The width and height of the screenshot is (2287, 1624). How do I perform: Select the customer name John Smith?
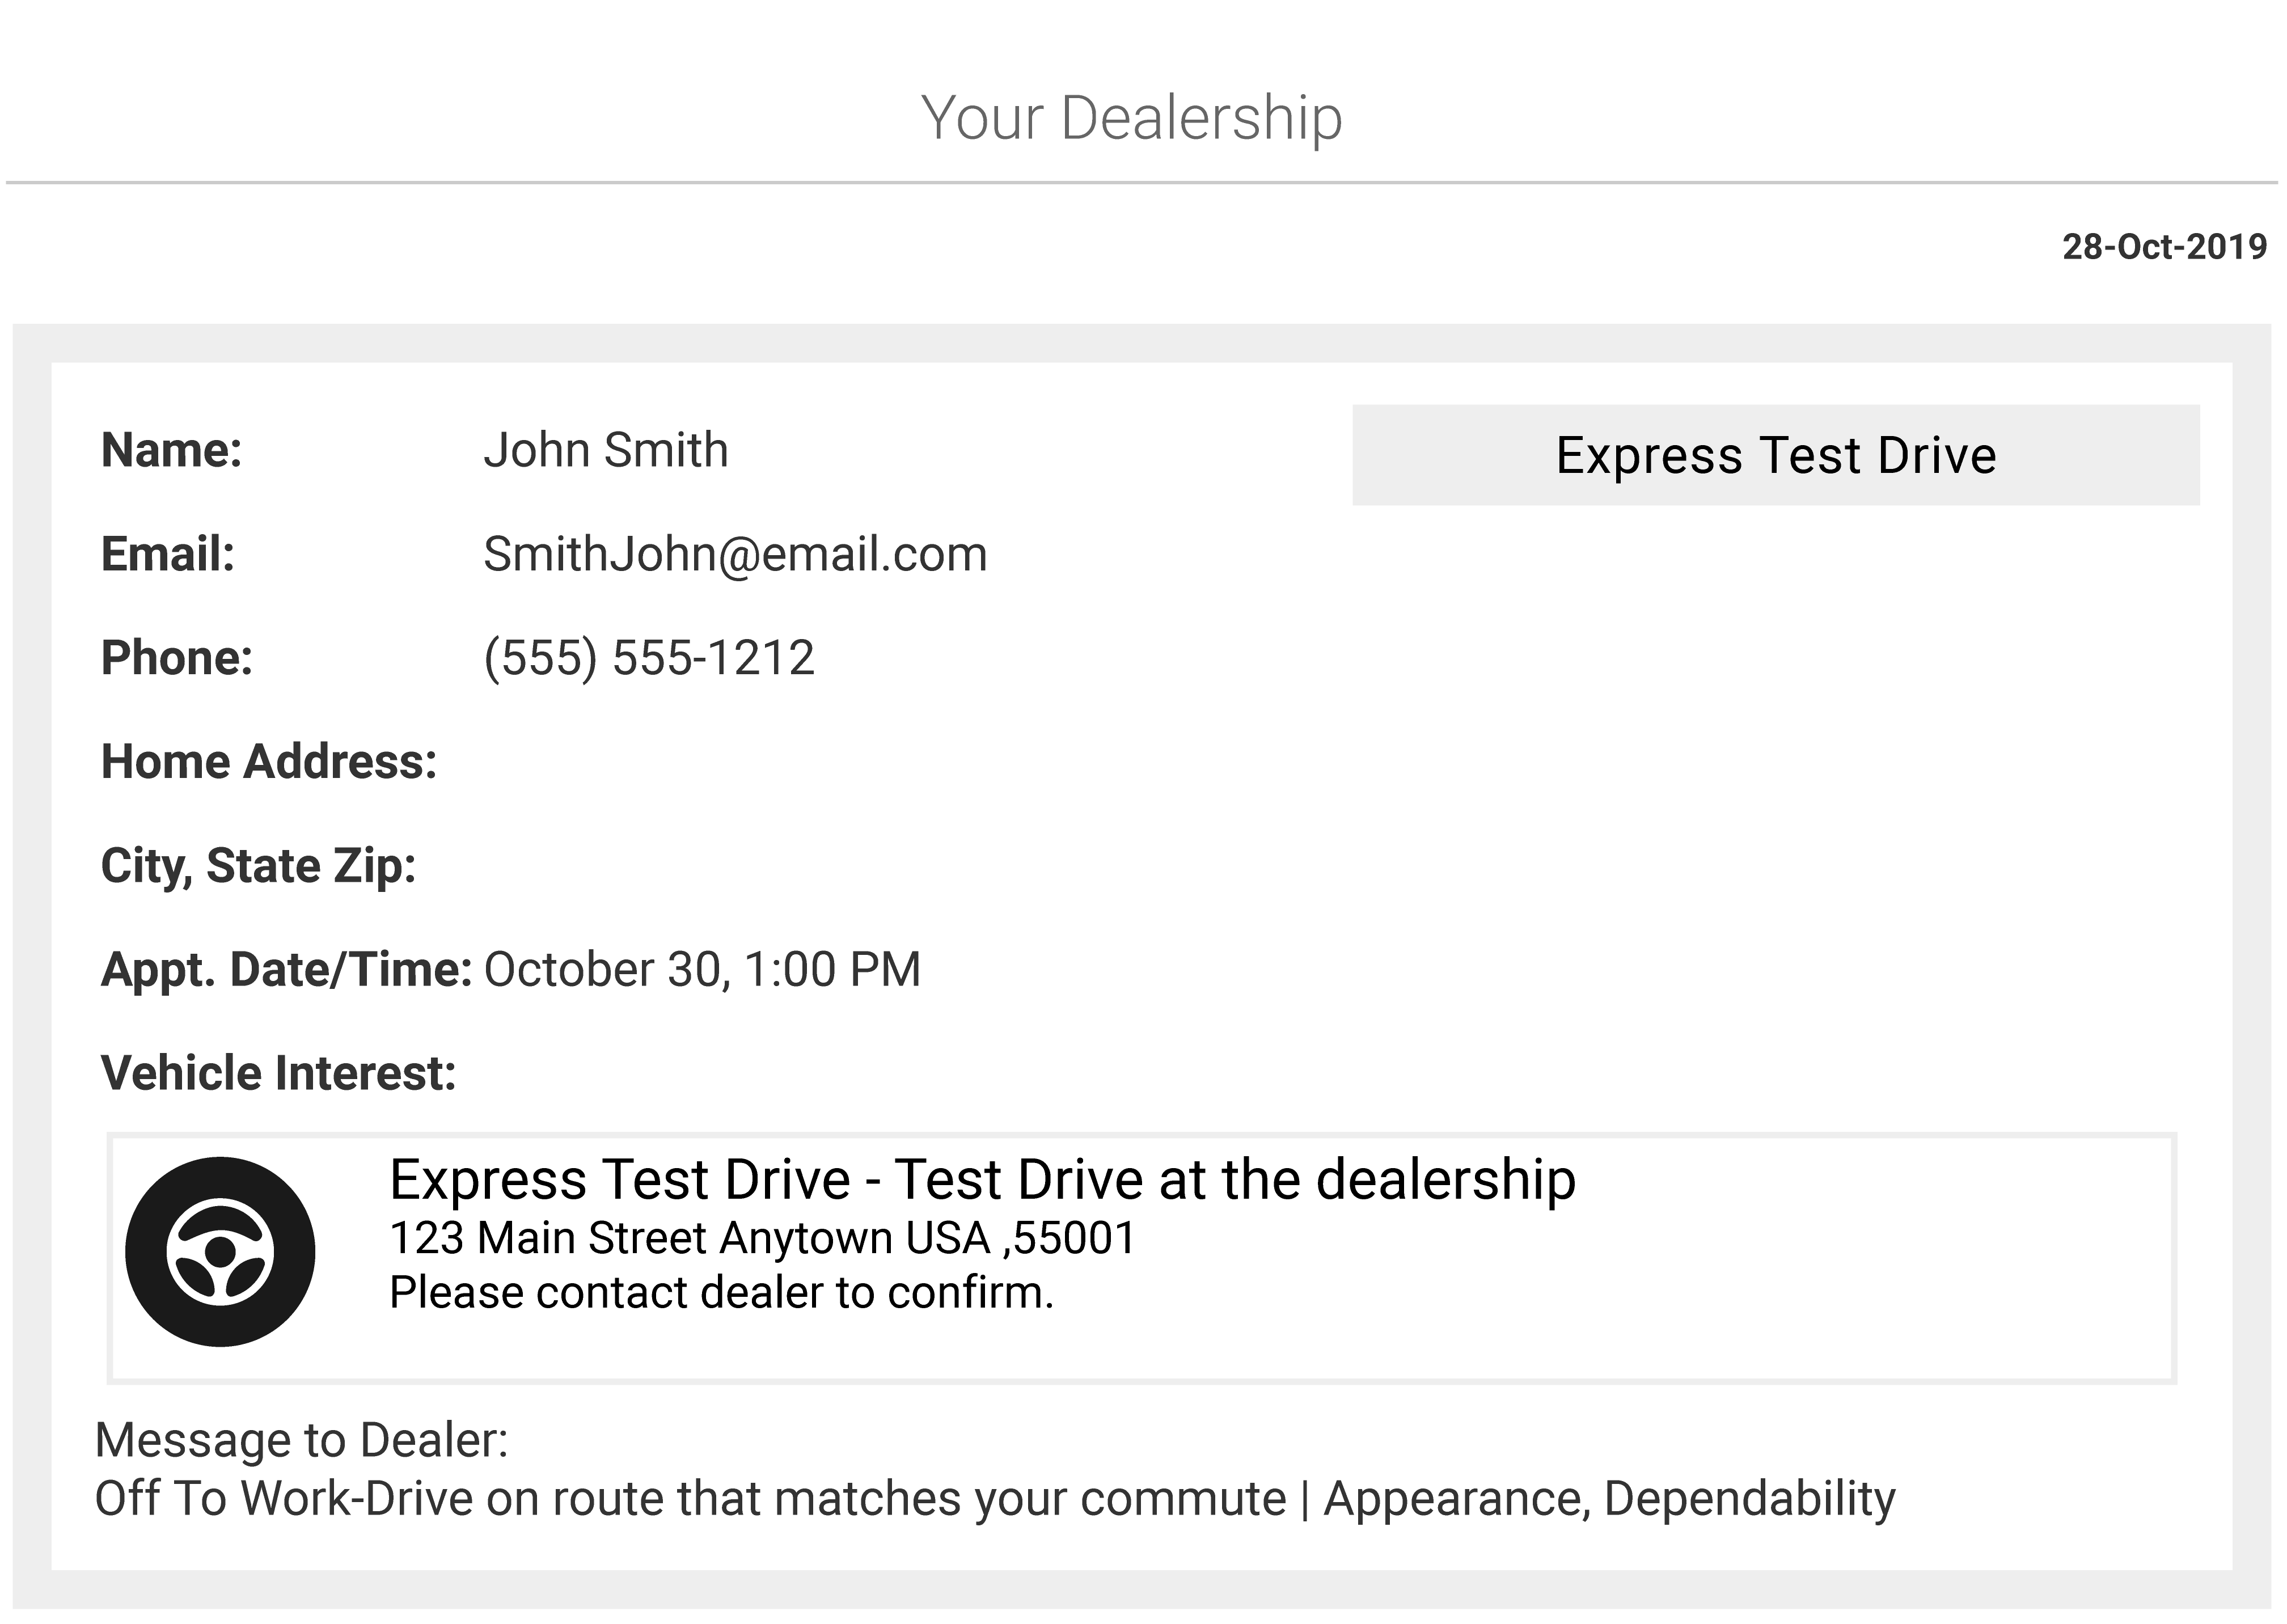click(x=606, y=450)
